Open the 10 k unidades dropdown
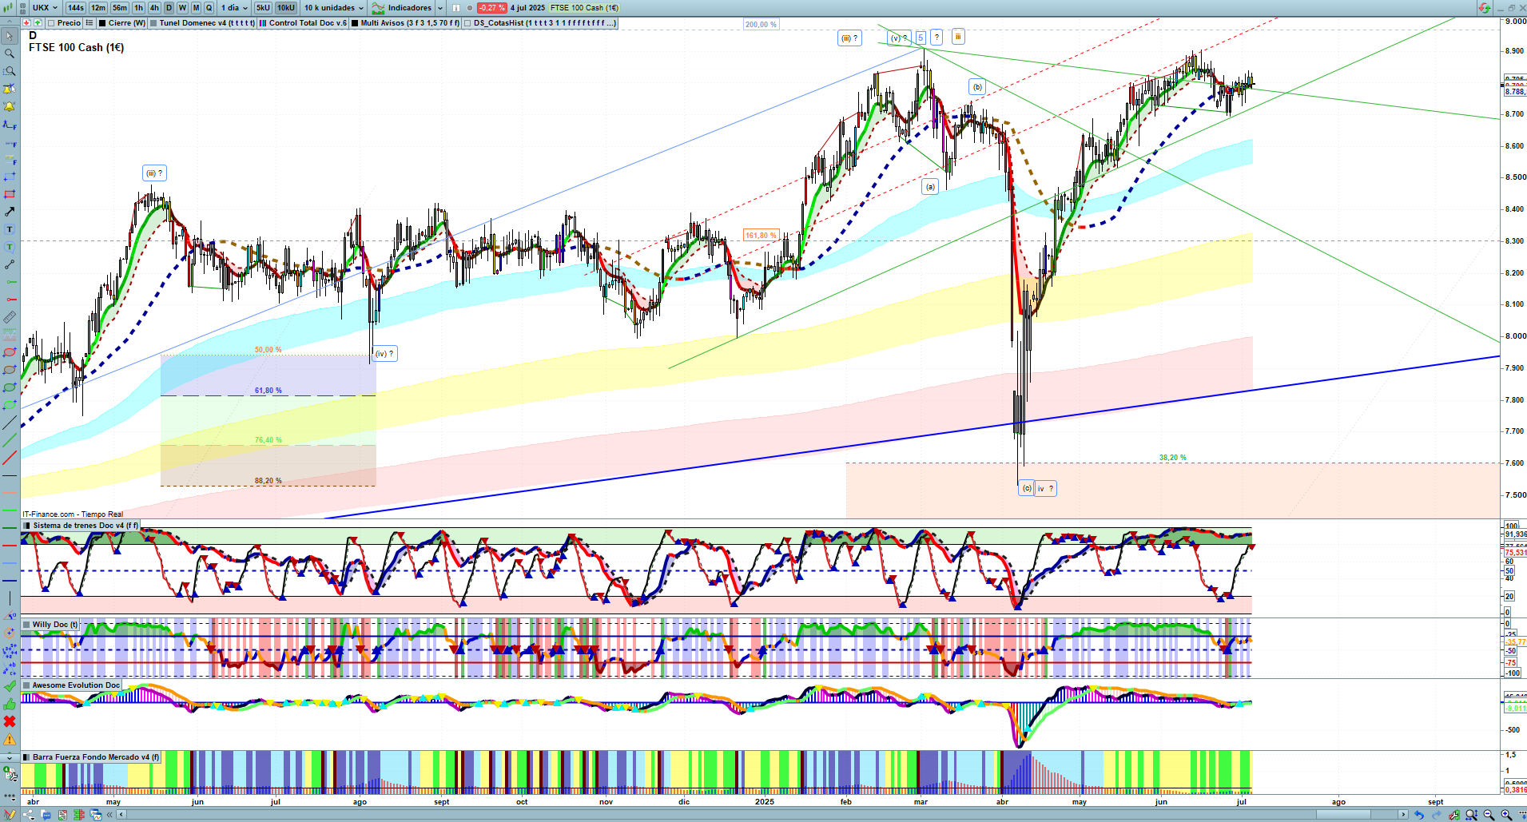This screenshot has height=822, width=1527. coord(333,8)
